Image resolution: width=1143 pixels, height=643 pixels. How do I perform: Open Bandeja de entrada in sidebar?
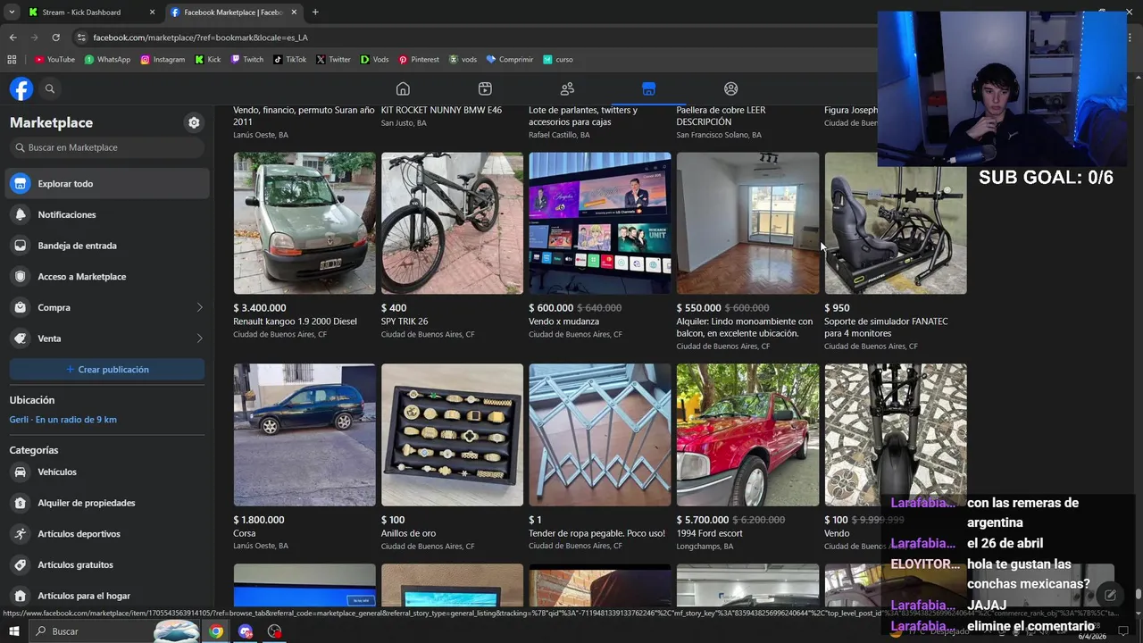click(x=107, y=246)
